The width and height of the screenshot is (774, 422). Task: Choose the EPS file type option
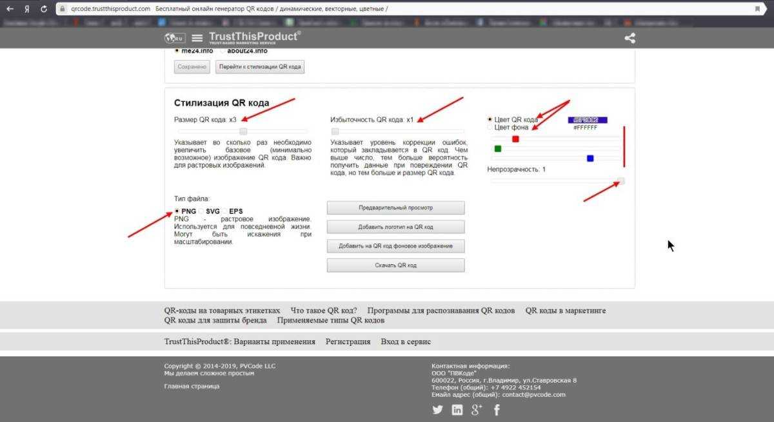click(224, 211)
